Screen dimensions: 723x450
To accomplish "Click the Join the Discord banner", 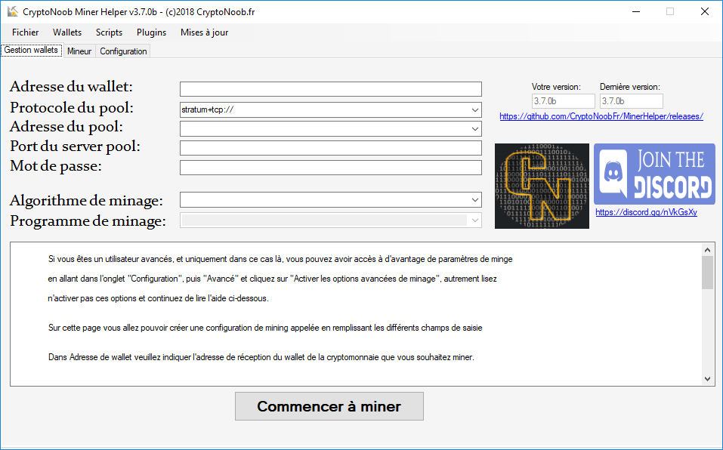I will 654,174.
